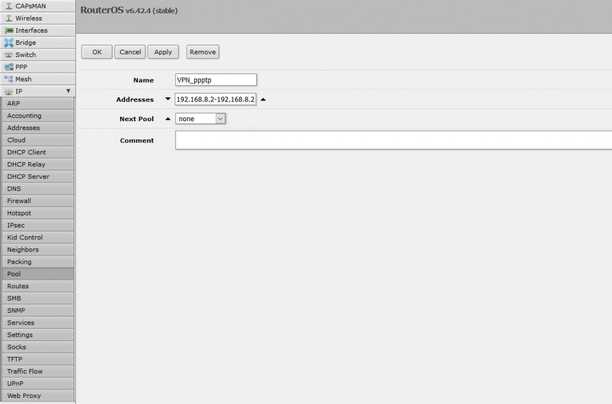
Task: Open Wireless via its antenna icon
Action: 9,18
